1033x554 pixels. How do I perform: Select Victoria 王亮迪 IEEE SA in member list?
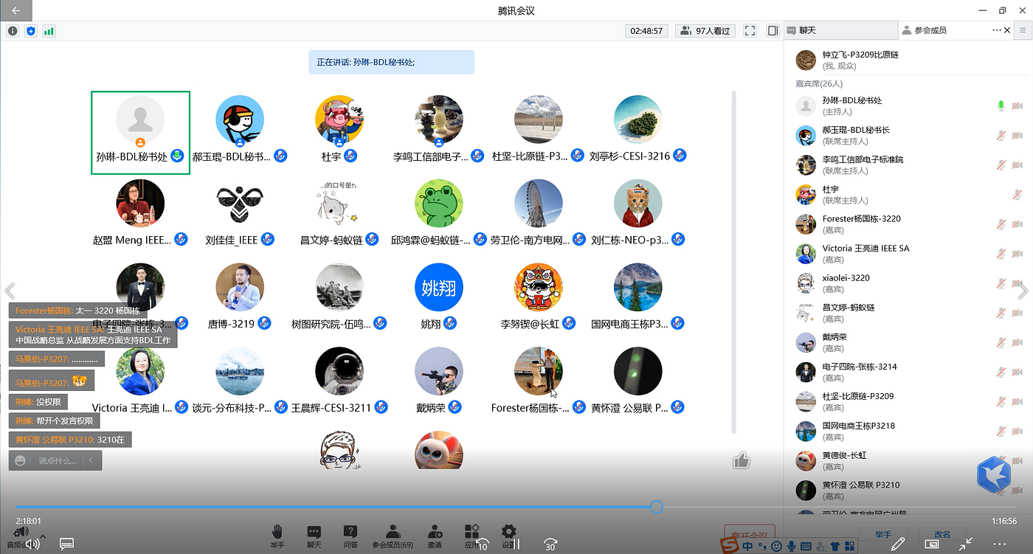(x=908, y=254)
